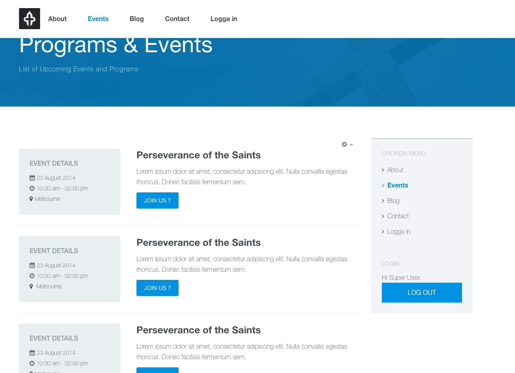The height and width of the screenshot is (373, 515).
Task: Click clock icon in first event details
Action: (x=32, y=188)
